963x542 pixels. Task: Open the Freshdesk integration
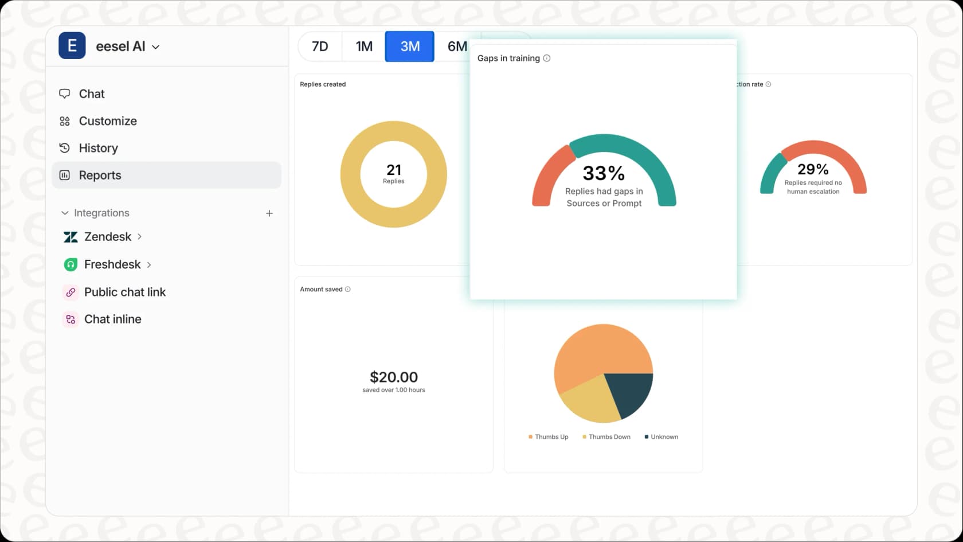point(112,264)
